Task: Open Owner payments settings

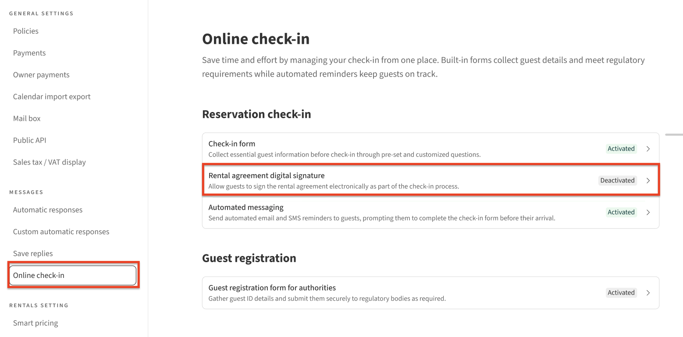Action: click(41, 75)
